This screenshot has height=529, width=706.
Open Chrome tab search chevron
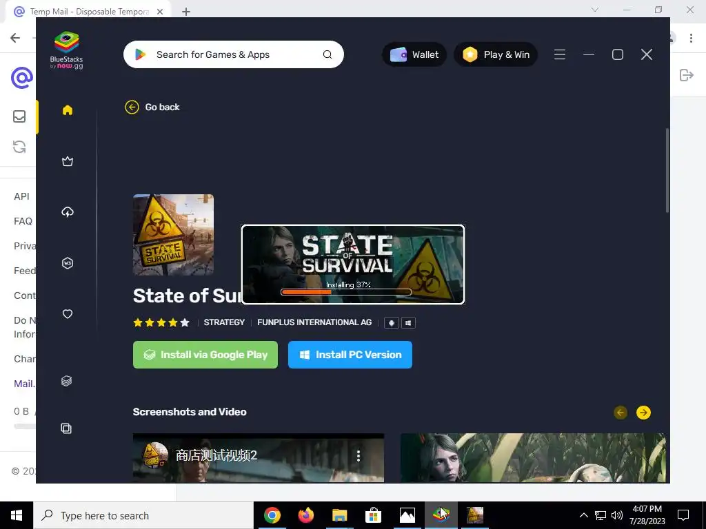pyautogui.click(x=595, y=10)
